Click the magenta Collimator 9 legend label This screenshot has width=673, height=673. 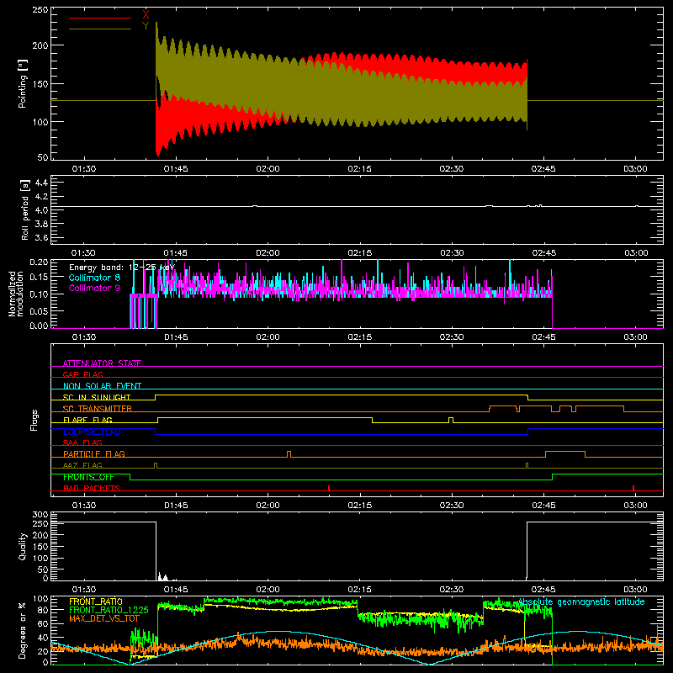coord(94,288)
